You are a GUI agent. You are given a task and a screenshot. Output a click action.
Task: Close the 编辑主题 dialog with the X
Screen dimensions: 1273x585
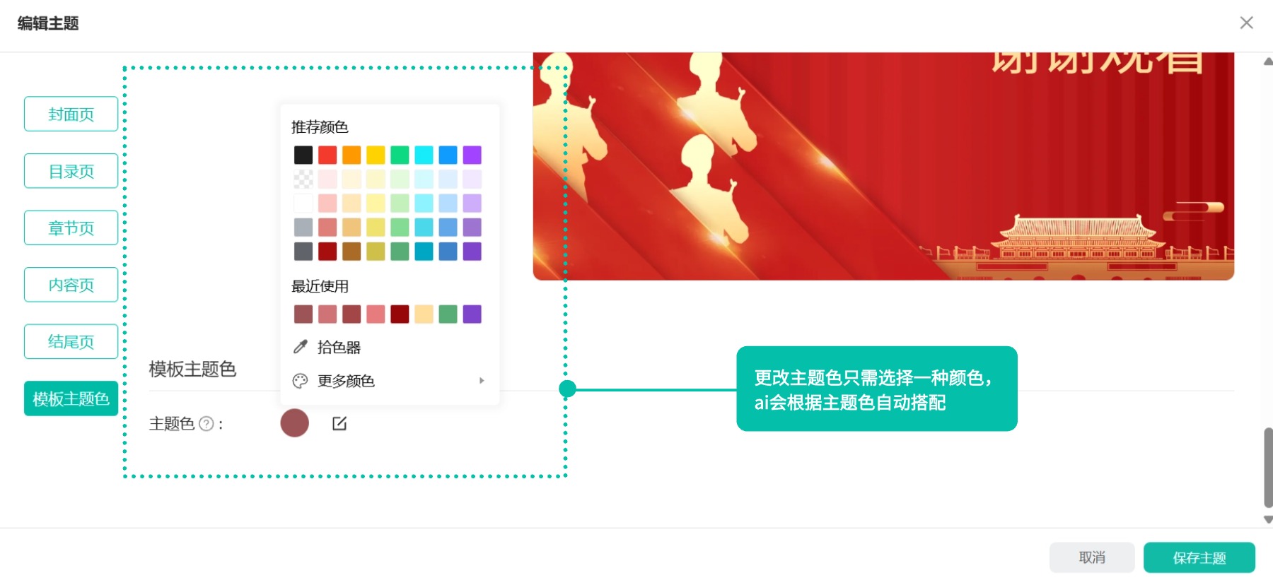point(1246,23)
